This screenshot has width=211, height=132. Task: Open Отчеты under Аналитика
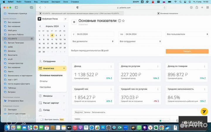(43, 81)
